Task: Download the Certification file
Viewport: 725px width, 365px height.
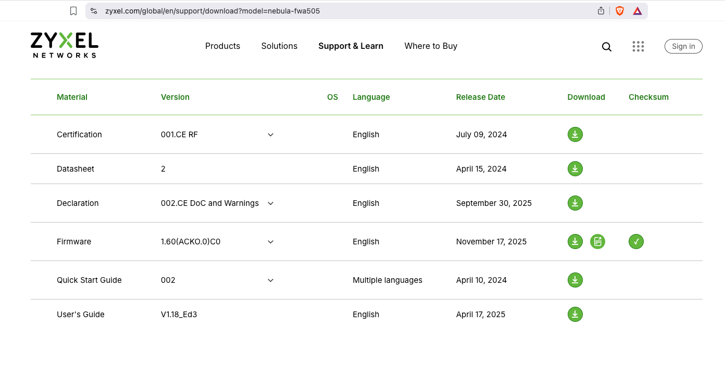Action: 575,135
